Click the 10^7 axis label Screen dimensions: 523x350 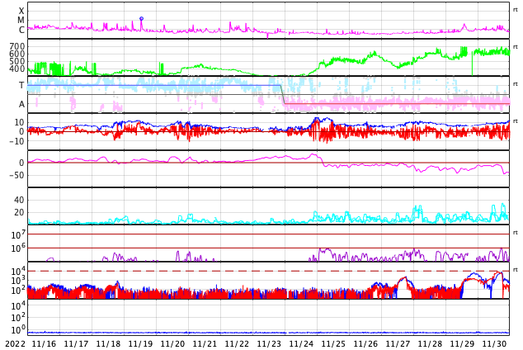pos(18,235)
